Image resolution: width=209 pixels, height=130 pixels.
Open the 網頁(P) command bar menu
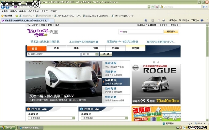[x=173, y=20]
